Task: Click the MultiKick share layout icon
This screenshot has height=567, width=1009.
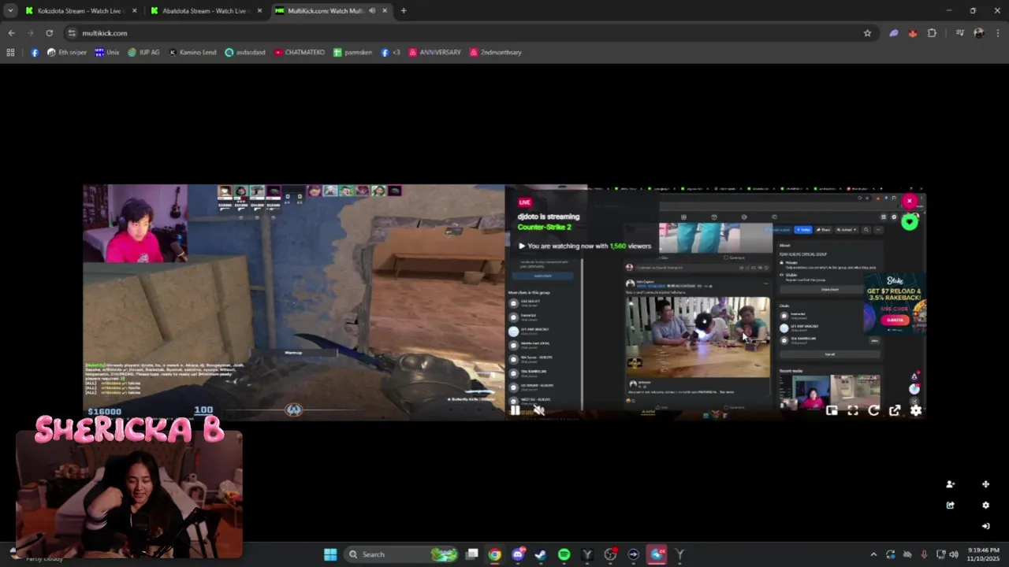Action: tap(950, 506)
